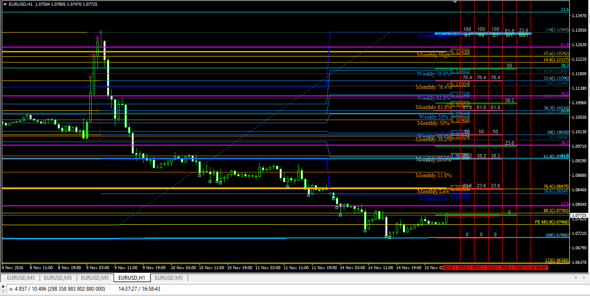Click the 76.4 value under the H4 column

coord(481,77)
